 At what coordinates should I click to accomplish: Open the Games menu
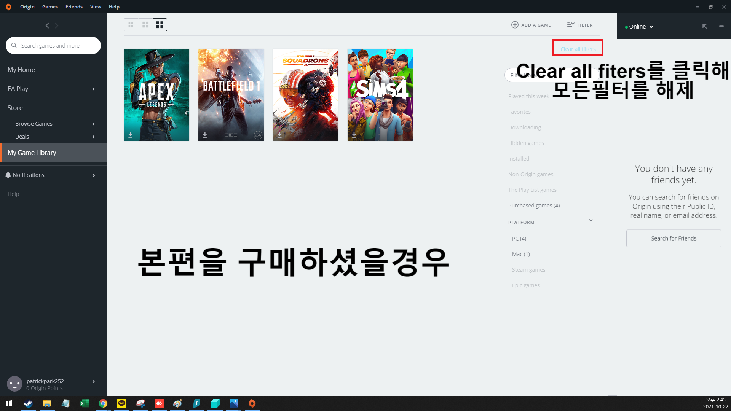tap(50, 6)
